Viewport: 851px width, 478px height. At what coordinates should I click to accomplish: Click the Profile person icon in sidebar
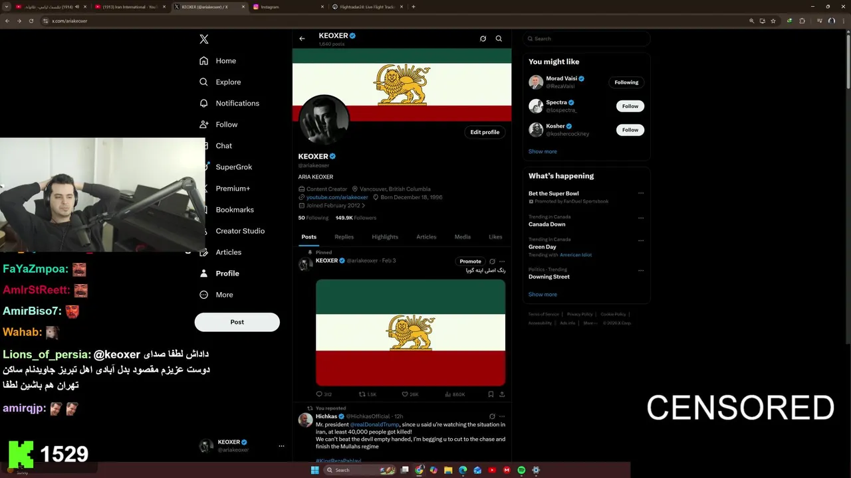coord(203,274)
